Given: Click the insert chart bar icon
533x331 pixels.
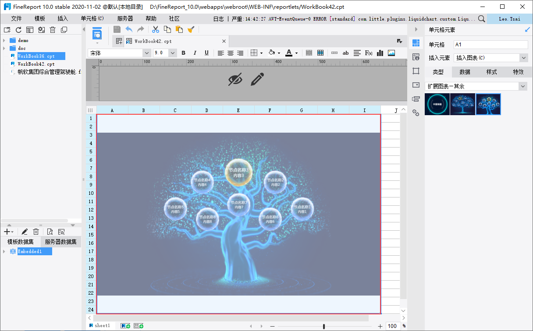Looking at the screenshot, I should [380, 53].
